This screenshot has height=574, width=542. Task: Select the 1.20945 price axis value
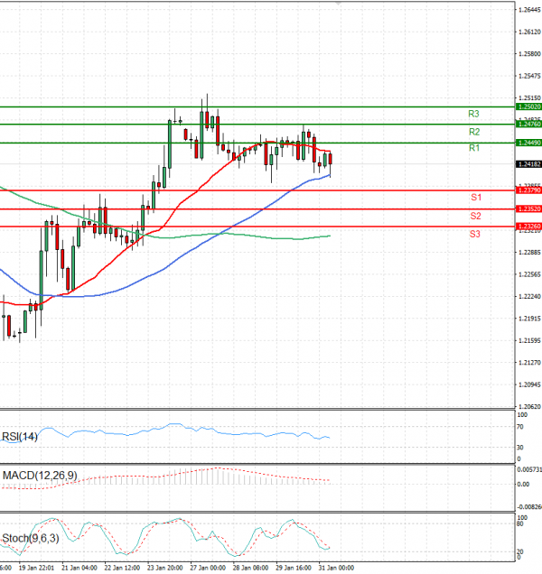(529, 384)
